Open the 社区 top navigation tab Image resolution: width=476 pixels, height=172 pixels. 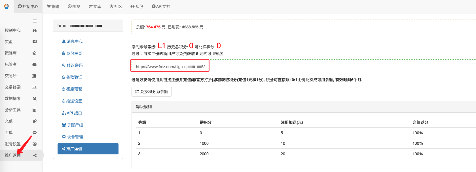click(116, 7)
